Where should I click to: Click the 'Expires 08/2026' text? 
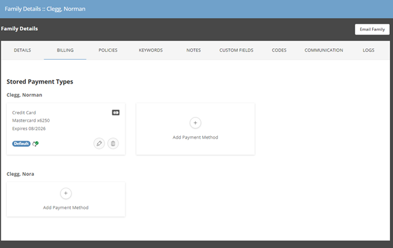tap(29, 129)
